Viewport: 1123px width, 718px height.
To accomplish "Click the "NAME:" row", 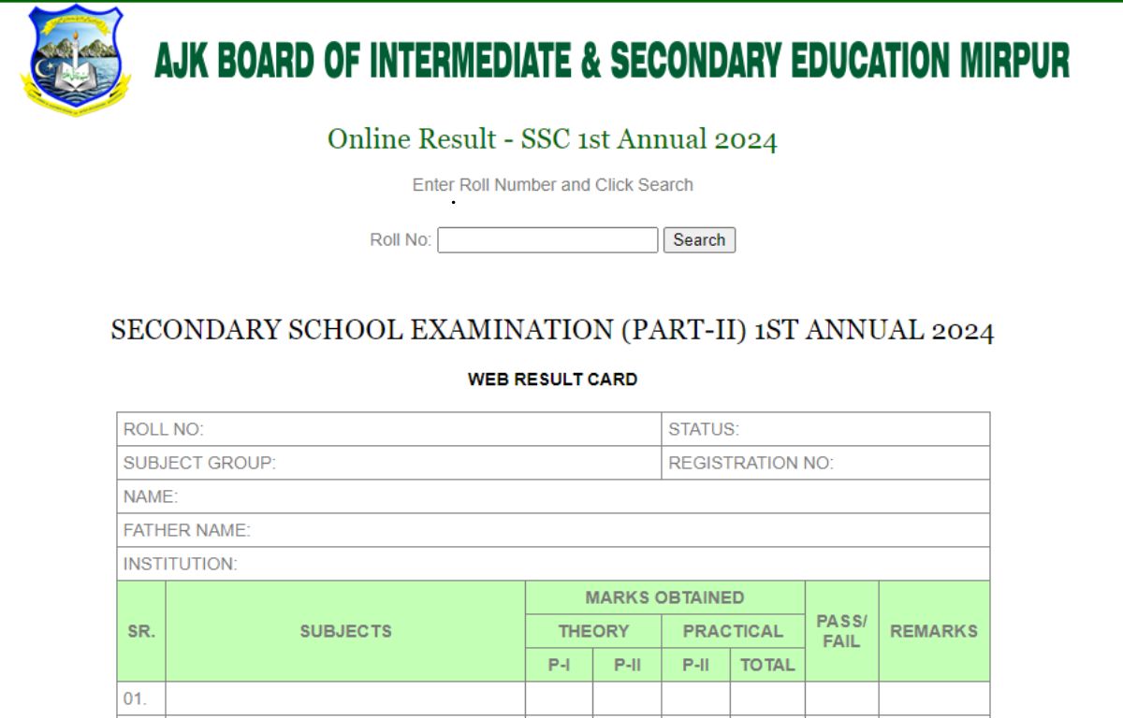I will pos(553,496).
